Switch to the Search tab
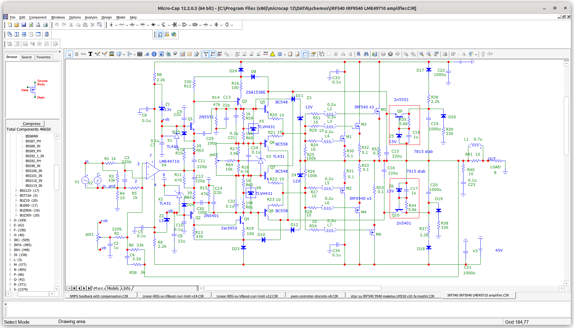The width and height of the screenshot is (574, 328). click(x=27, y=57)
